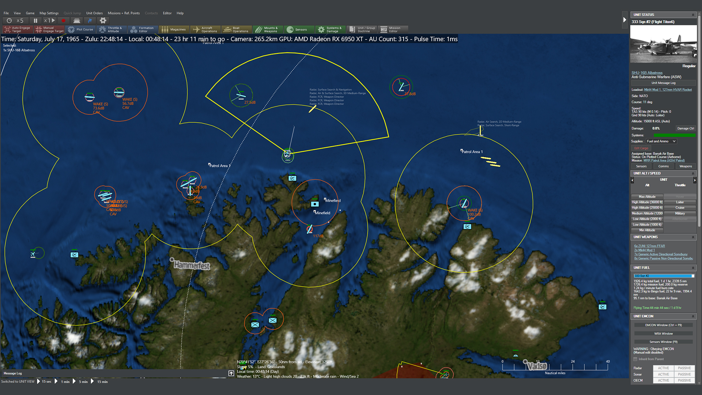Click the Weapons button in Unit Status
Image resolution: width=702 pixels, height=395 pixels.
coord(686,166)
